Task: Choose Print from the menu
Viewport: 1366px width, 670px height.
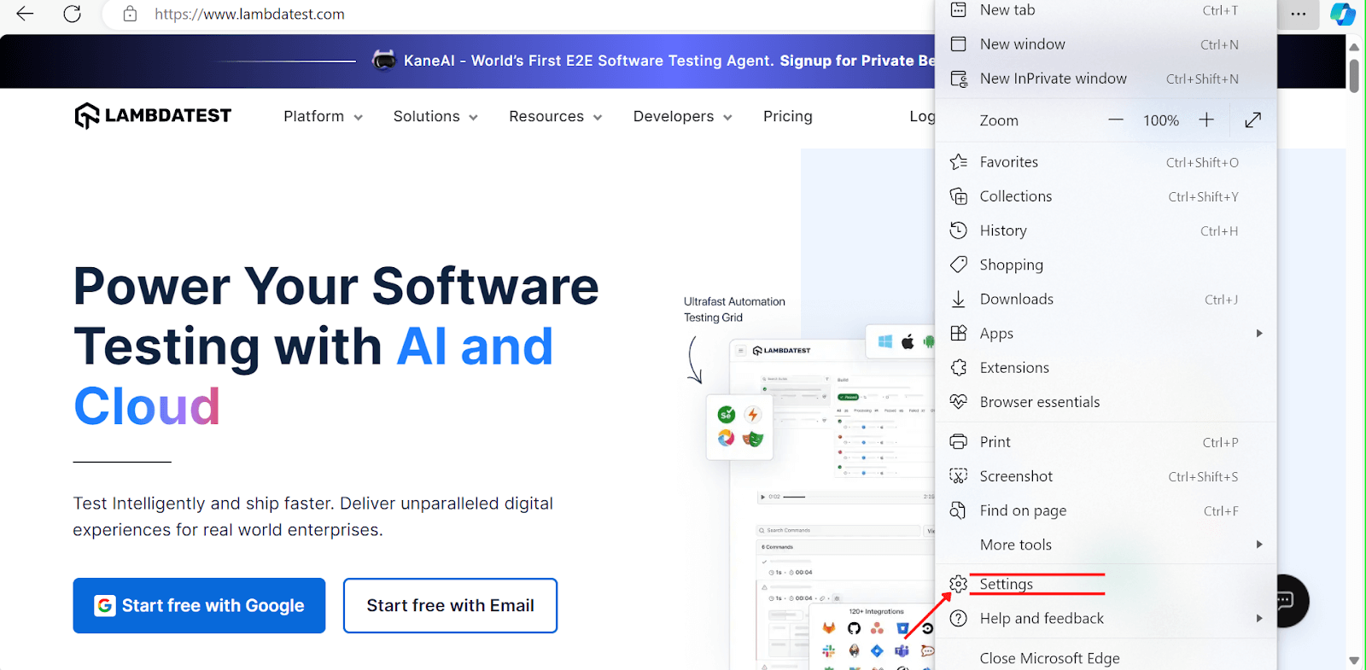Action: click(x=1106, y=442)
